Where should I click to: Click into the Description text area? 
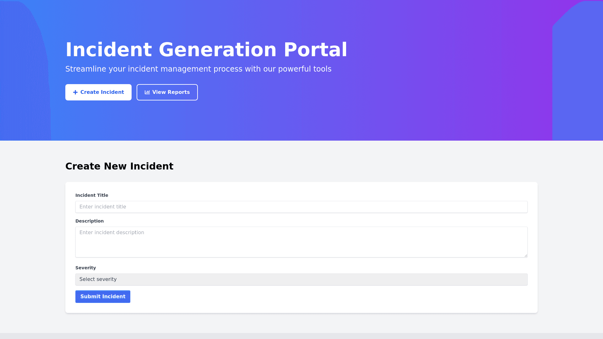301,242
